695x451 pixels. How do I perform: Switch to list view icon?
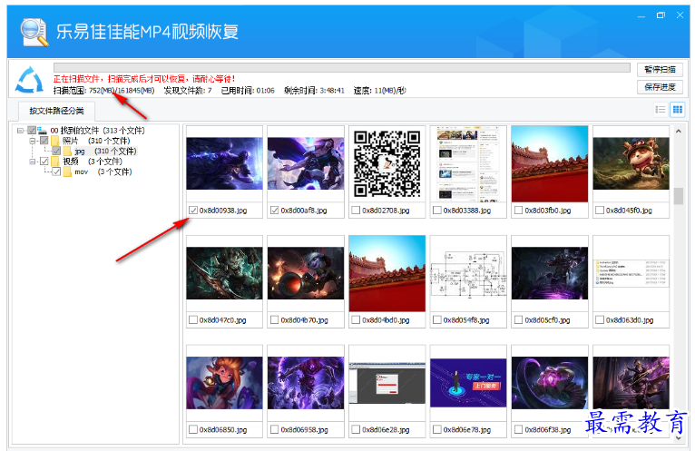pyautogui.click(x=661, y=110)
